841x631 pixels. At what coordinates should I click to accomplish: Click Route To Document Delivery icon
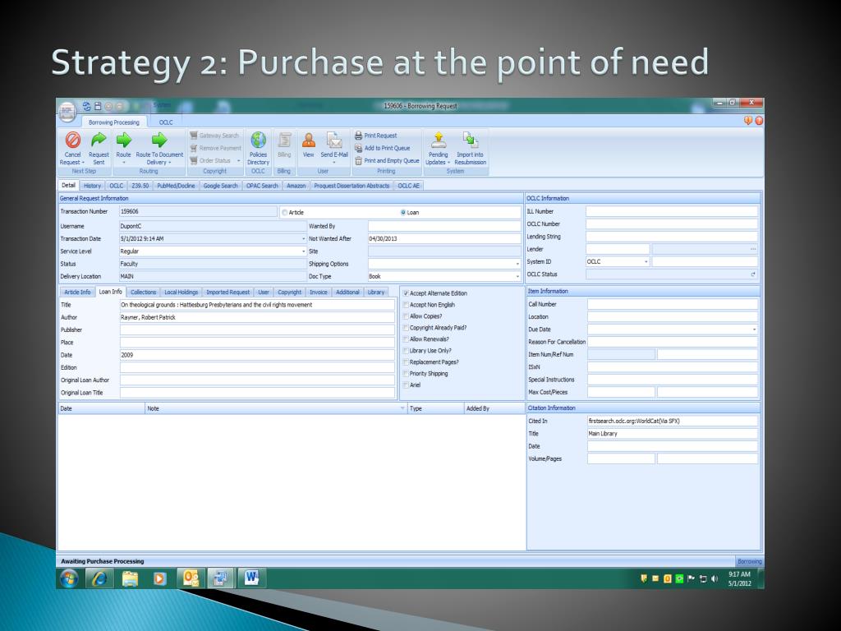pos(159,140)
